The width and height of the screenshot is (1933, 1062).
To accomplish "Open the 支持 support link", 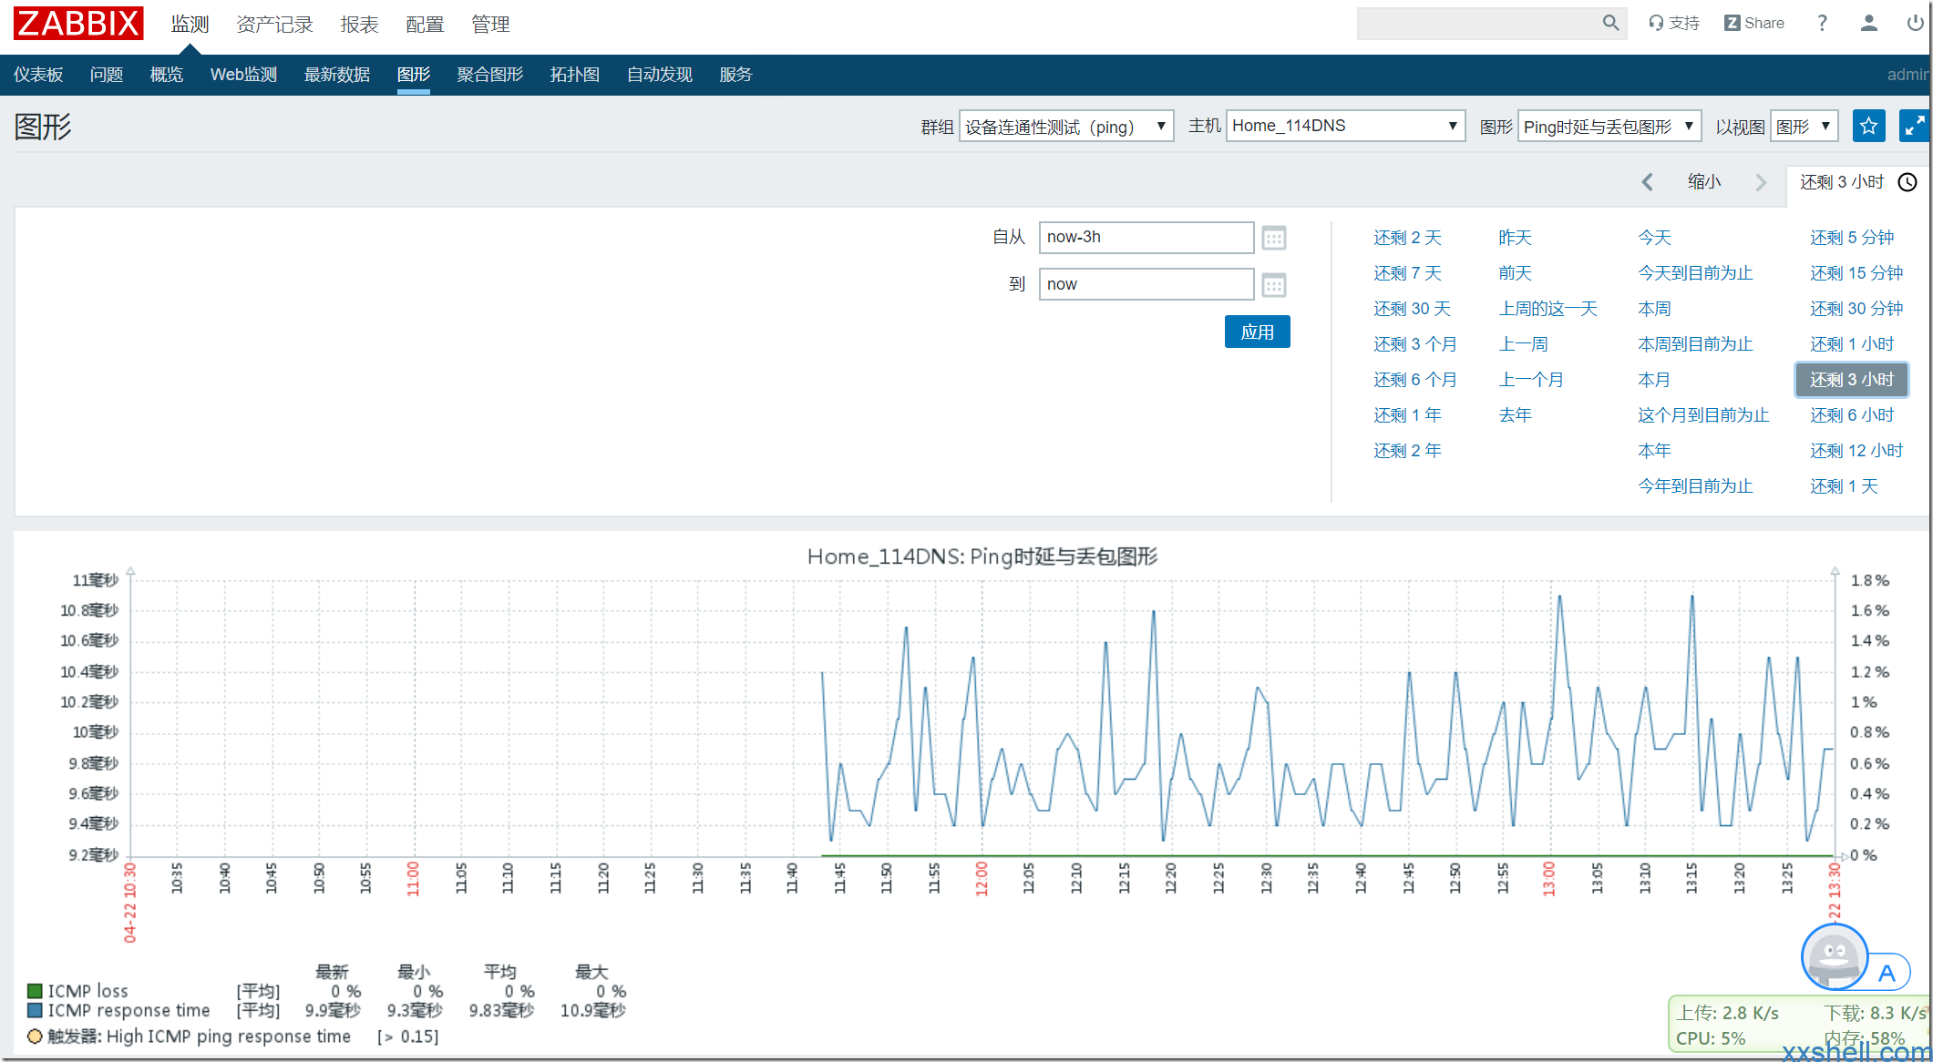I will pos(1674,23).
